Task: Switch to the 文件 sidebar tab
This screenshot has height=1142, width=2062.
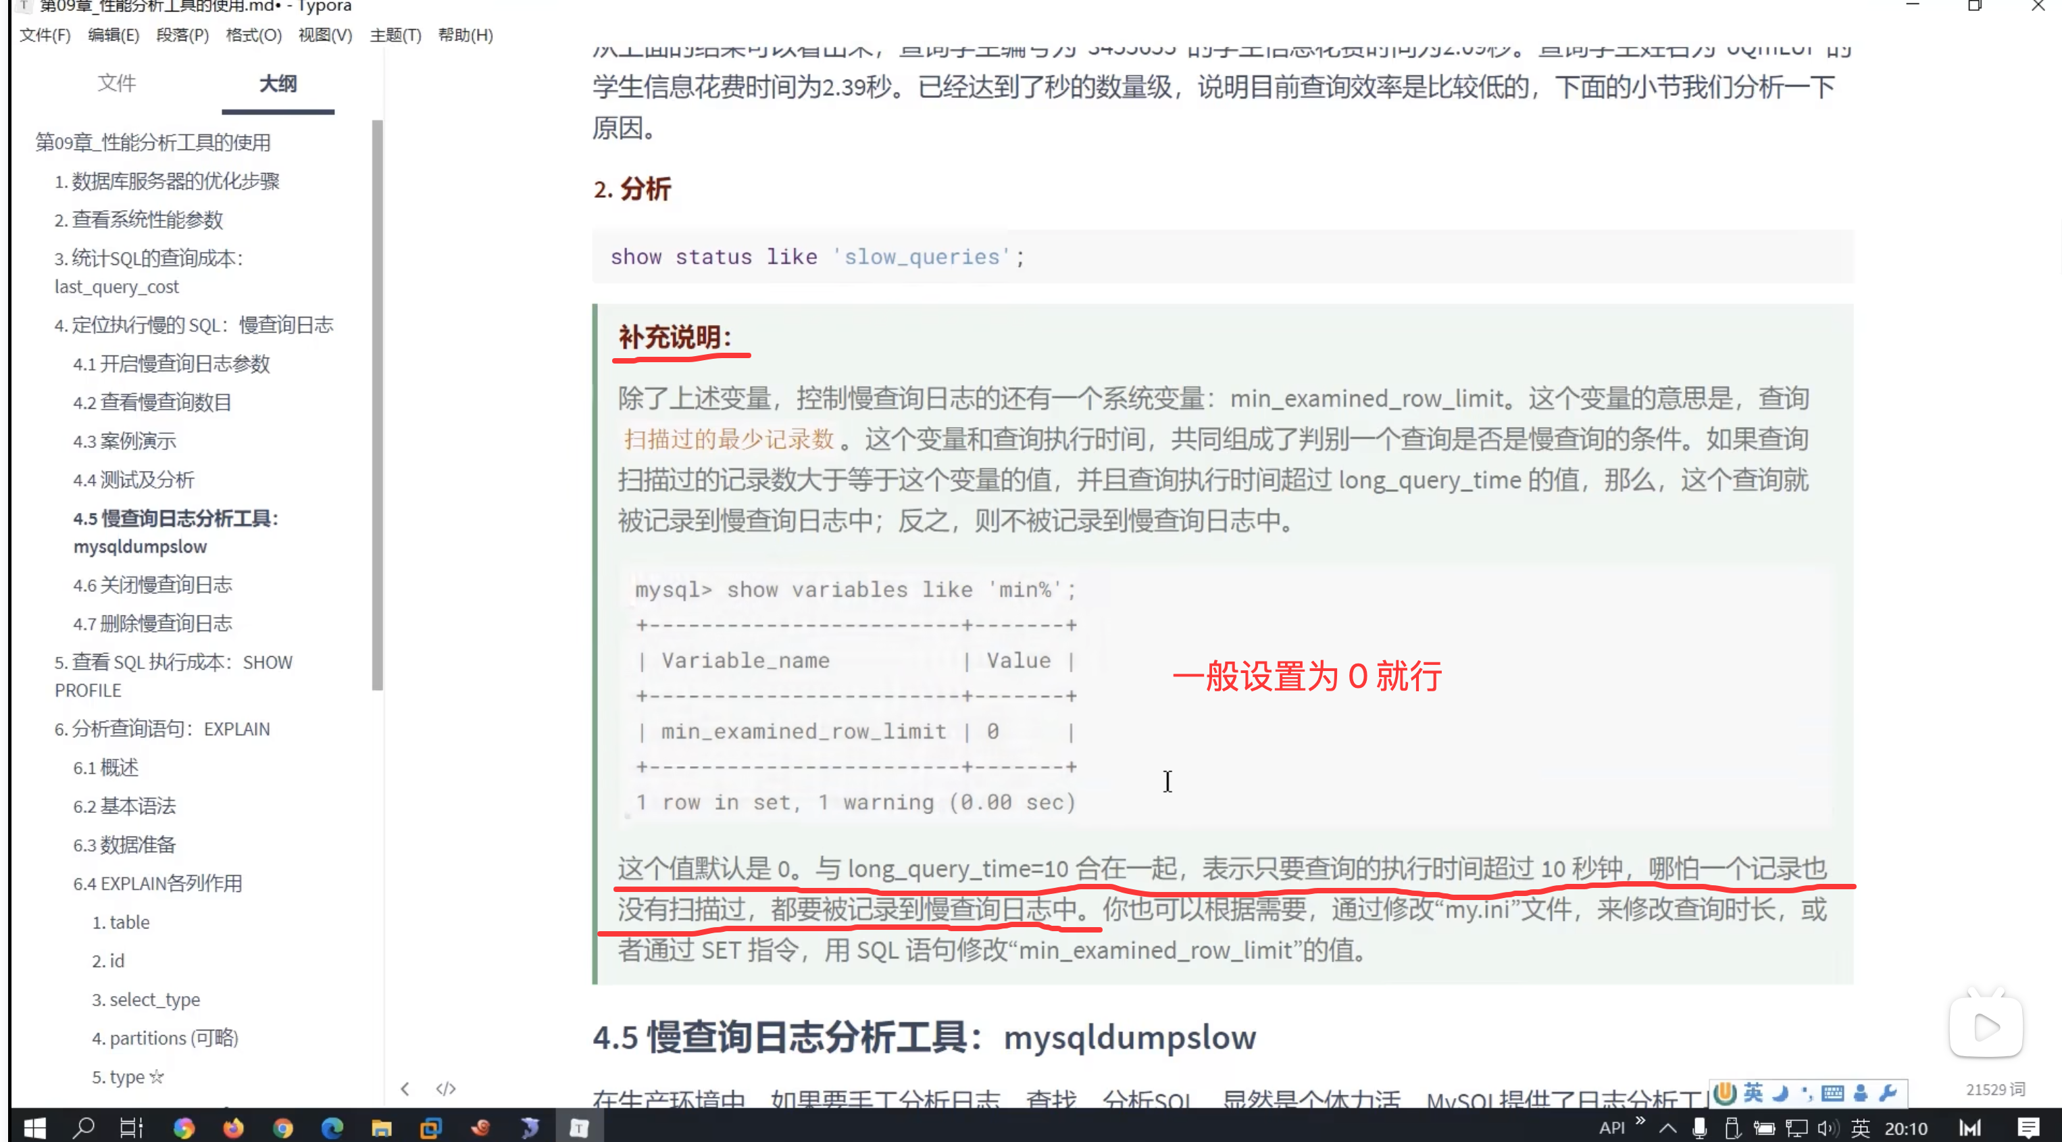Action: (117, 83)
